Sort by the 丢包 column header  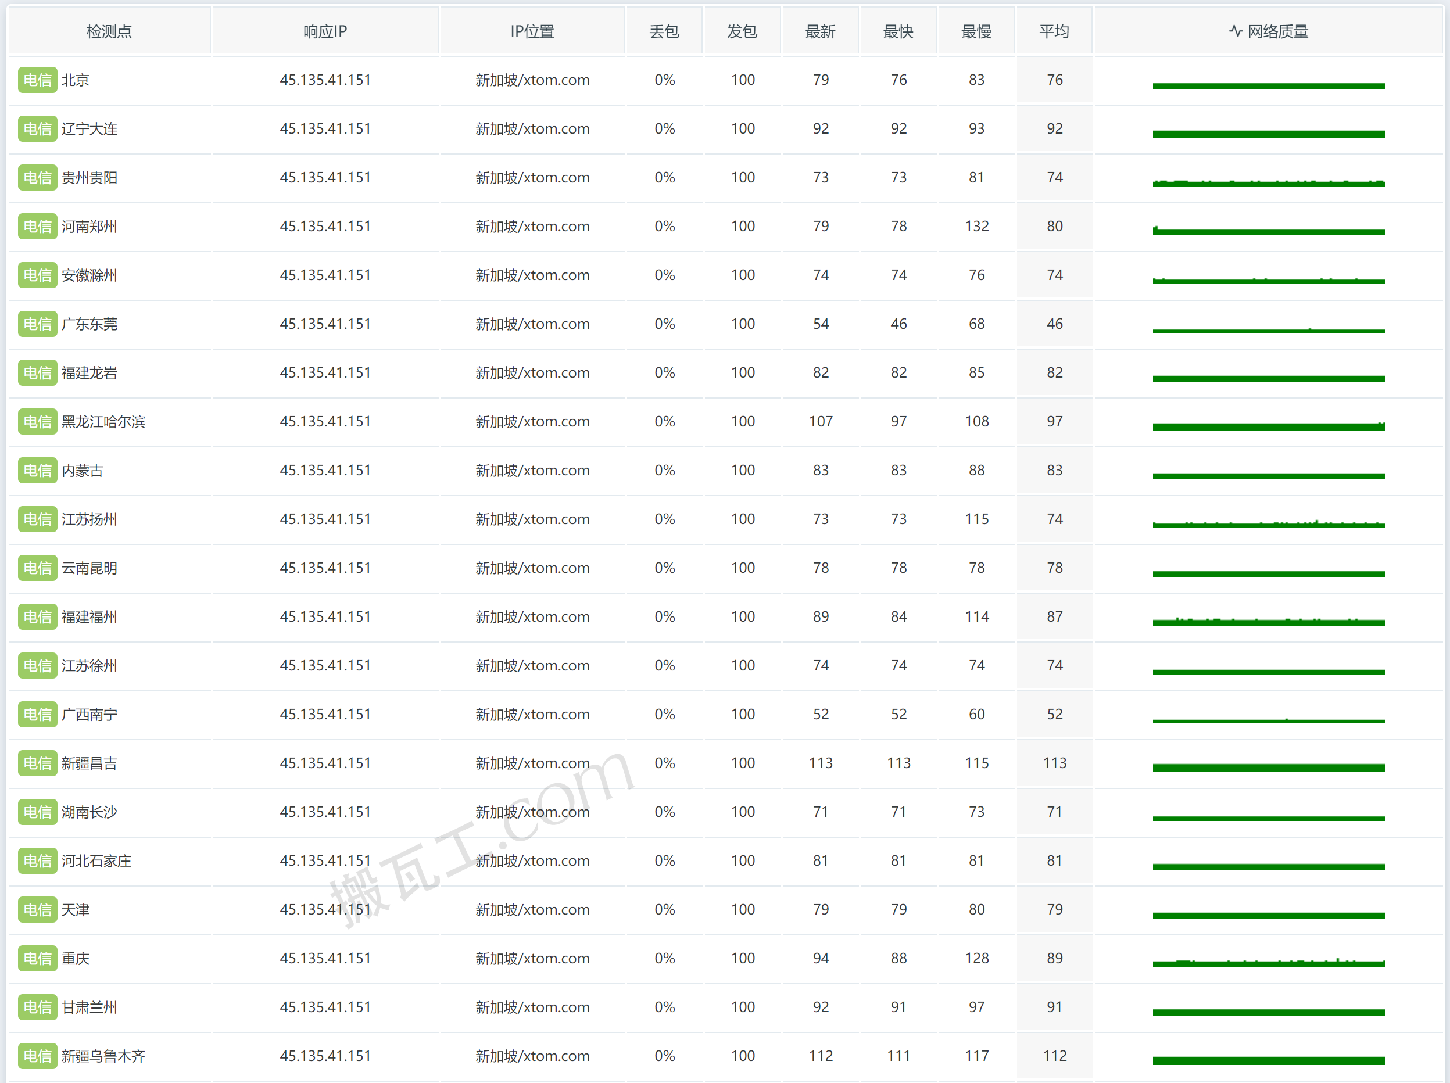[x=664, y=31]
